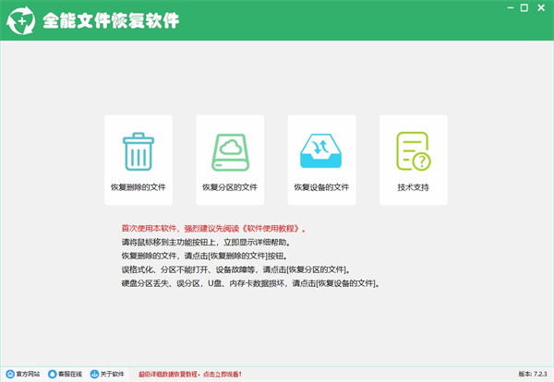Click line 恢复删除的文件，请点击[恢复删除的文件]按钮

coord(205,256)
